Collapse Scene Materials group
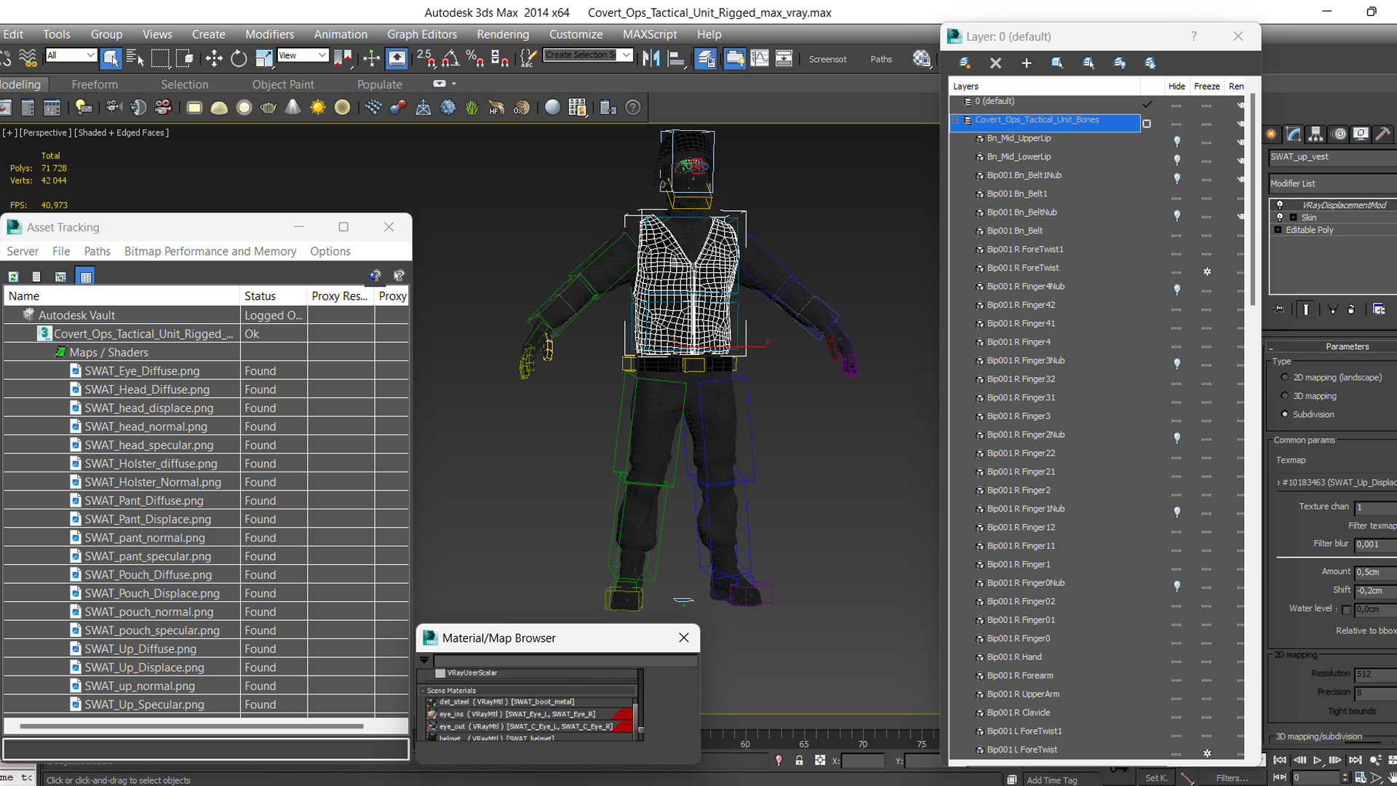This screenshot has width=1397, height=786. tap(423, 691)
